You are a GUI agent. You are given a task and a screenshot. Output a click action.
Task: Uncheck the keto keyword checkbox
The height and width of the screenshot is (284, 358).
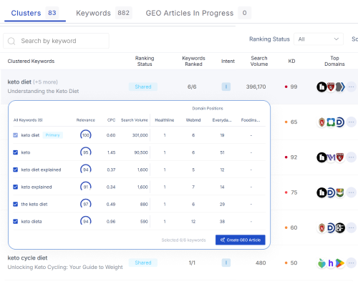(x=16, y=152)
